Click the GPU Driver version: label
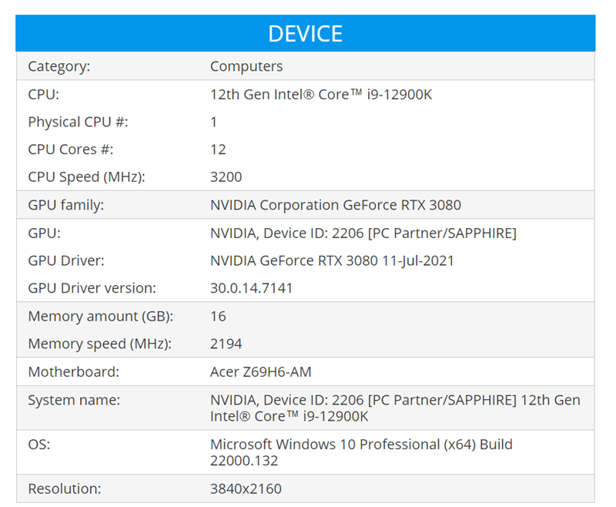The width and height of the screenshot is (616, 507). pos(92,288)
